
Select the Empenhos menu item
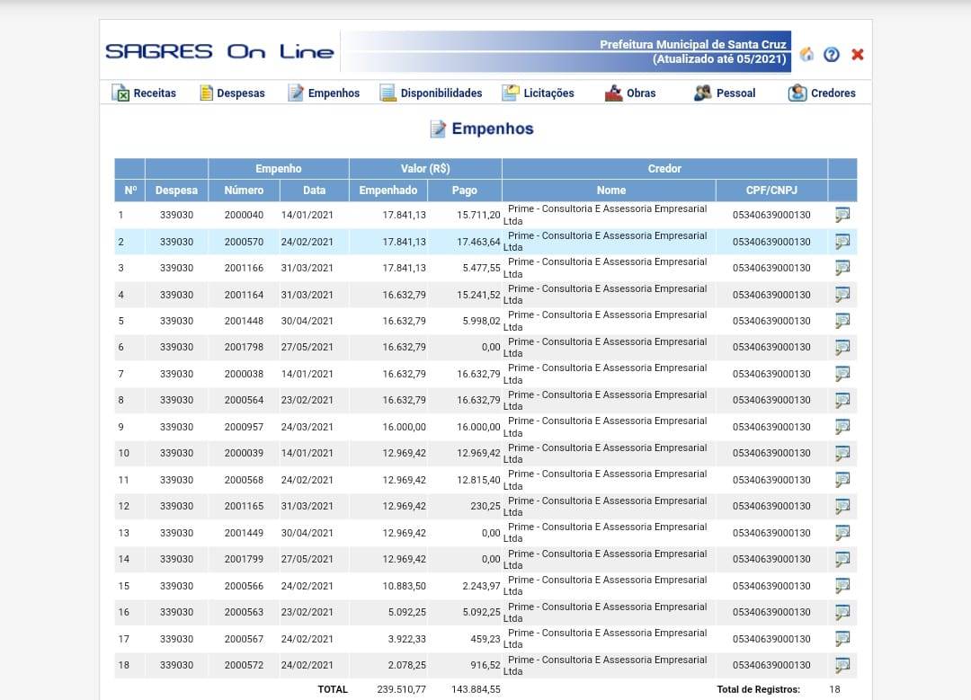tap(324, 93)
